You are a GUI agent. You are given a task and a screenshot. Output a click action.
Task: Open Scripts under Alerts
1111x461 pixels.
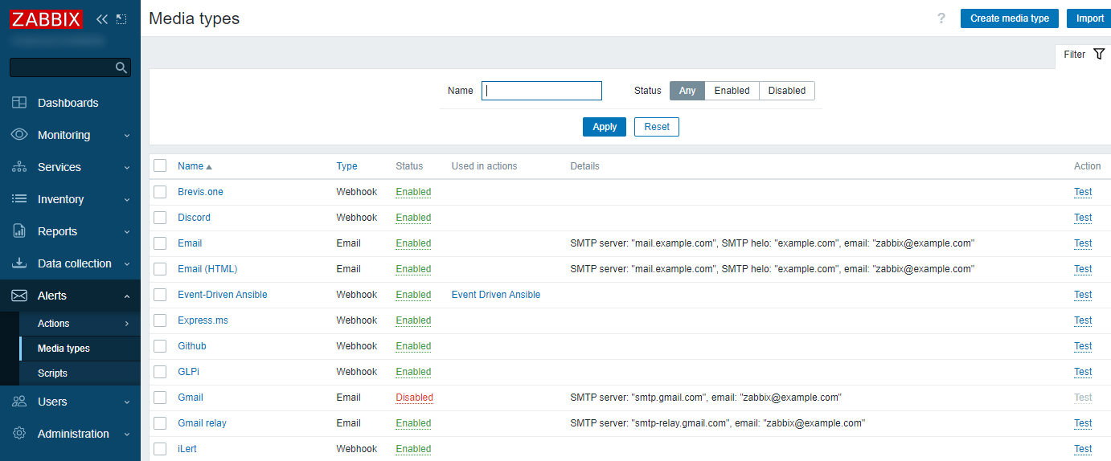[53, 373]
